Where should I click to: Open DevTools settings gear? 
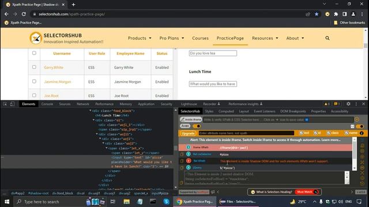348,104
